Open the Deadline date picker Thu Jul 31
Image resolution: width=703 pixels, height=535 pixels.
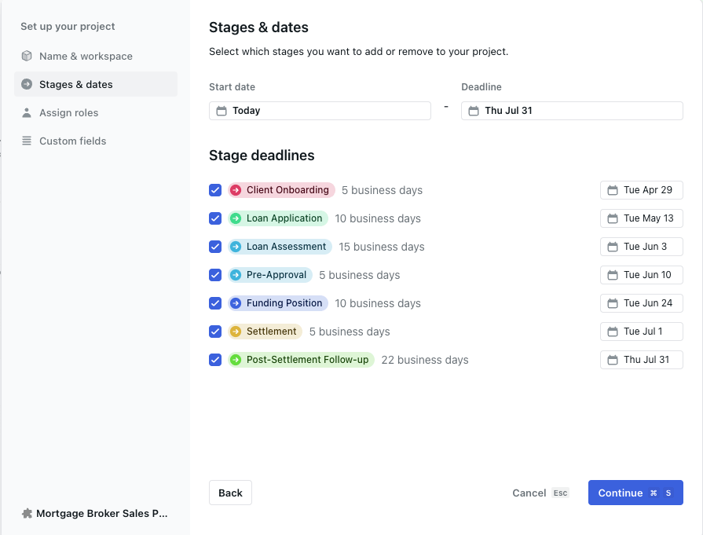(571, 111)
